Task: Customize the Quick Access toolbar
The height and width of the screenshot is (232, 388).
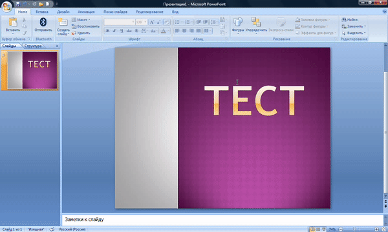Action: click(57, 5)
